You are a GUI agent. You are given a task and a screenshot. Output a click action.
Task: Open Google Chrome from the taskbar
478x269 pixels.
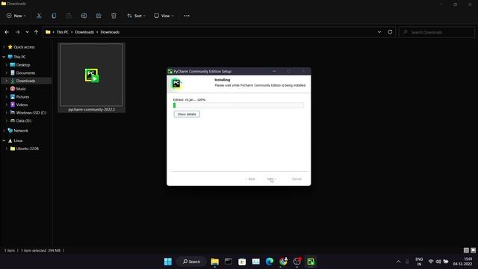[283, 262]
